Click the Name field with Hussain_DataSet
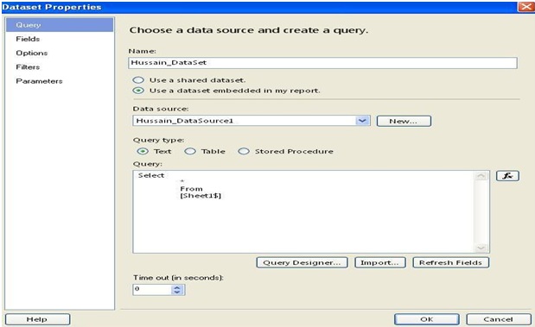Image resolution: width=535 pixels, height=327 pixels. point(322,63)
